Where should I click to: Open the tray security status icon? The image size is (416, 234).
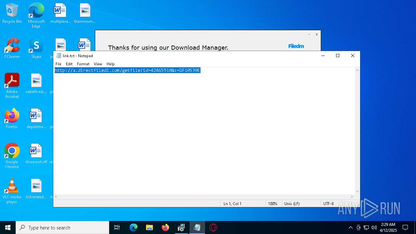coord(358,227)
